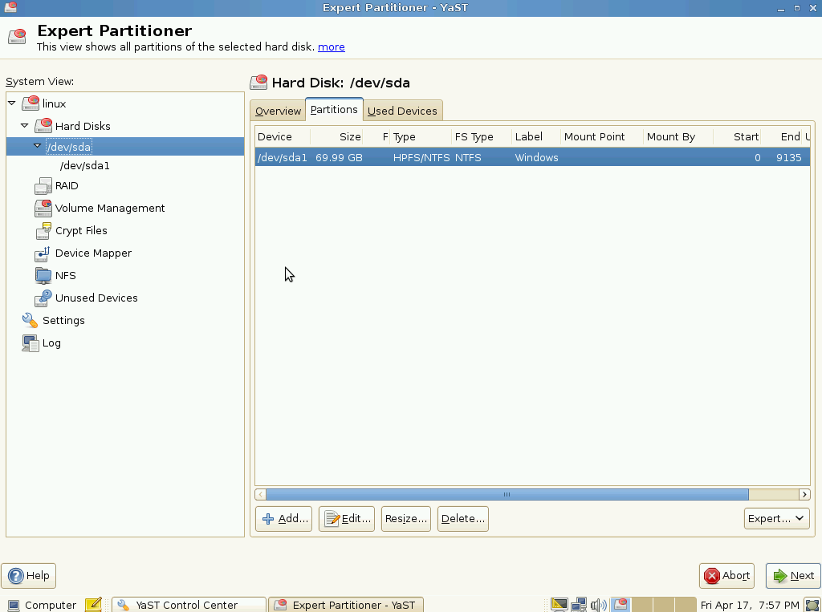The image size is (822, 612).
Task: Click the clock showing Fri Apr 17
Action: click(750, 606)
